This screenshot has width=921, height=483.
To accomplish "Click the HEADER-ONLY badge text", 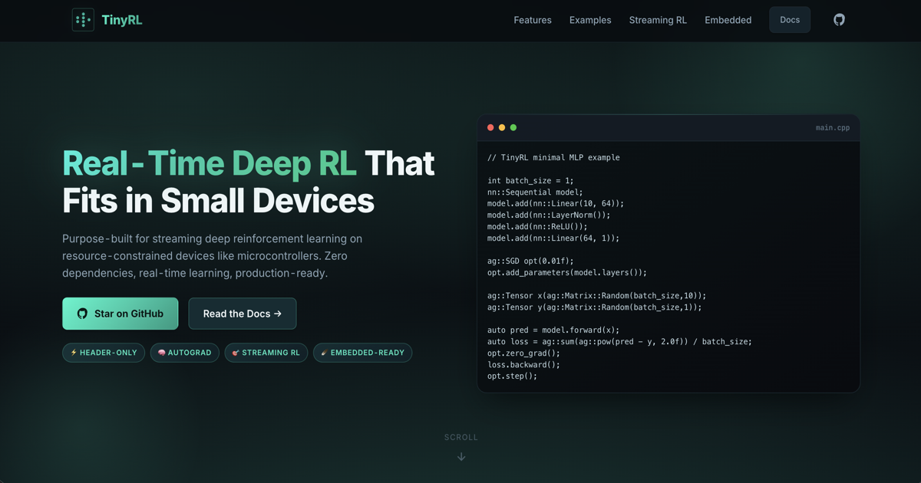I will (x=108, y=353).
